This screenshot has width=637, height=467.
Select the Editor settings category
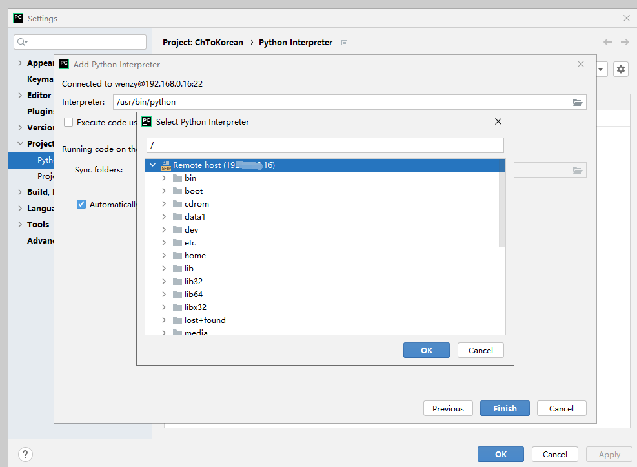(39, 95)
